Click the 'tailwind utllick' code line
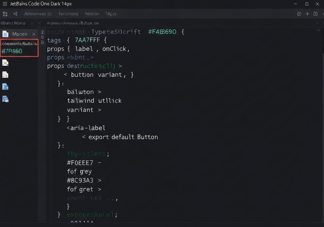 coord(94,101)
